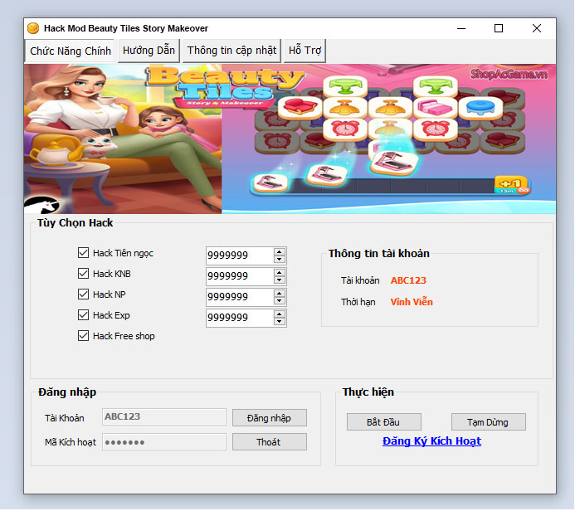Click the orange app icon in title bar
The width and height of the screenshot is (575, 511).
[33, 28]
